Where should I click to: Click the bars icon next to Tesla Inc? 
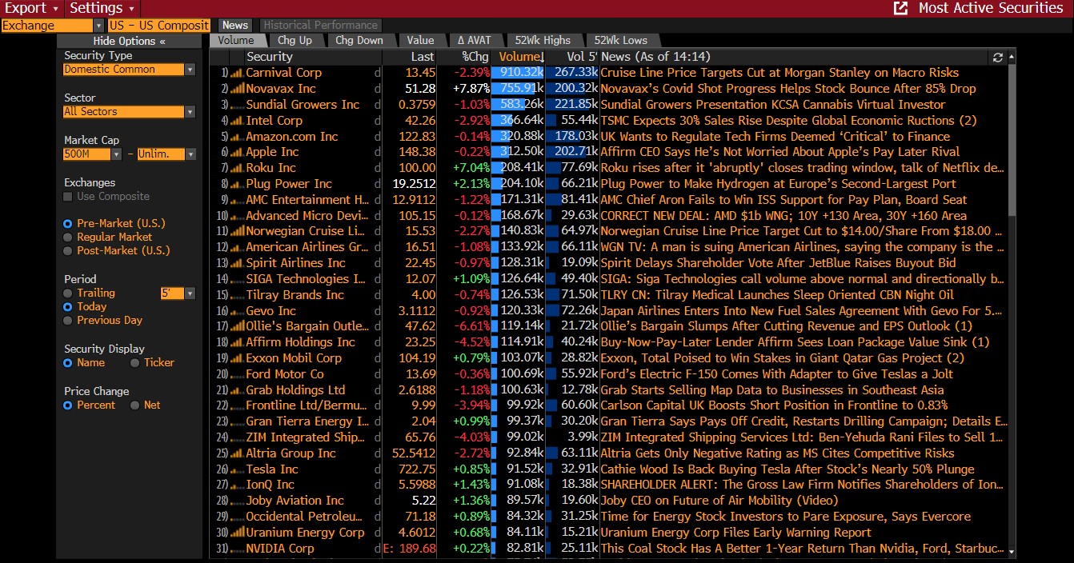click(x=237, y=469)
